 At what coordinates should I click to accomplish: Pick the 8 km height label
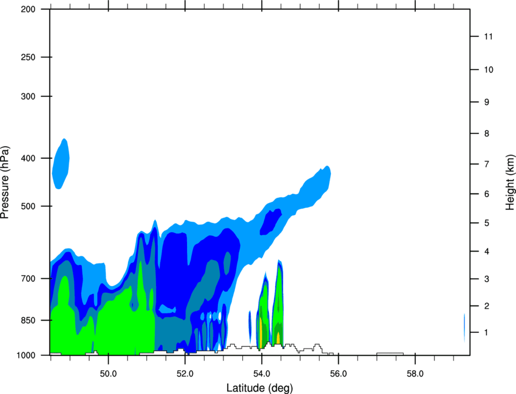[487, 133]
